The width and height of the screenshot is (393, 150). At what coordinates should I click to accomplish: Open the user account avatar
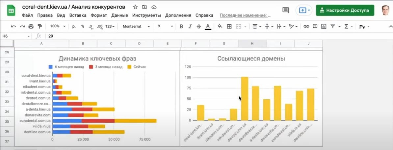(x=385, y=10)
